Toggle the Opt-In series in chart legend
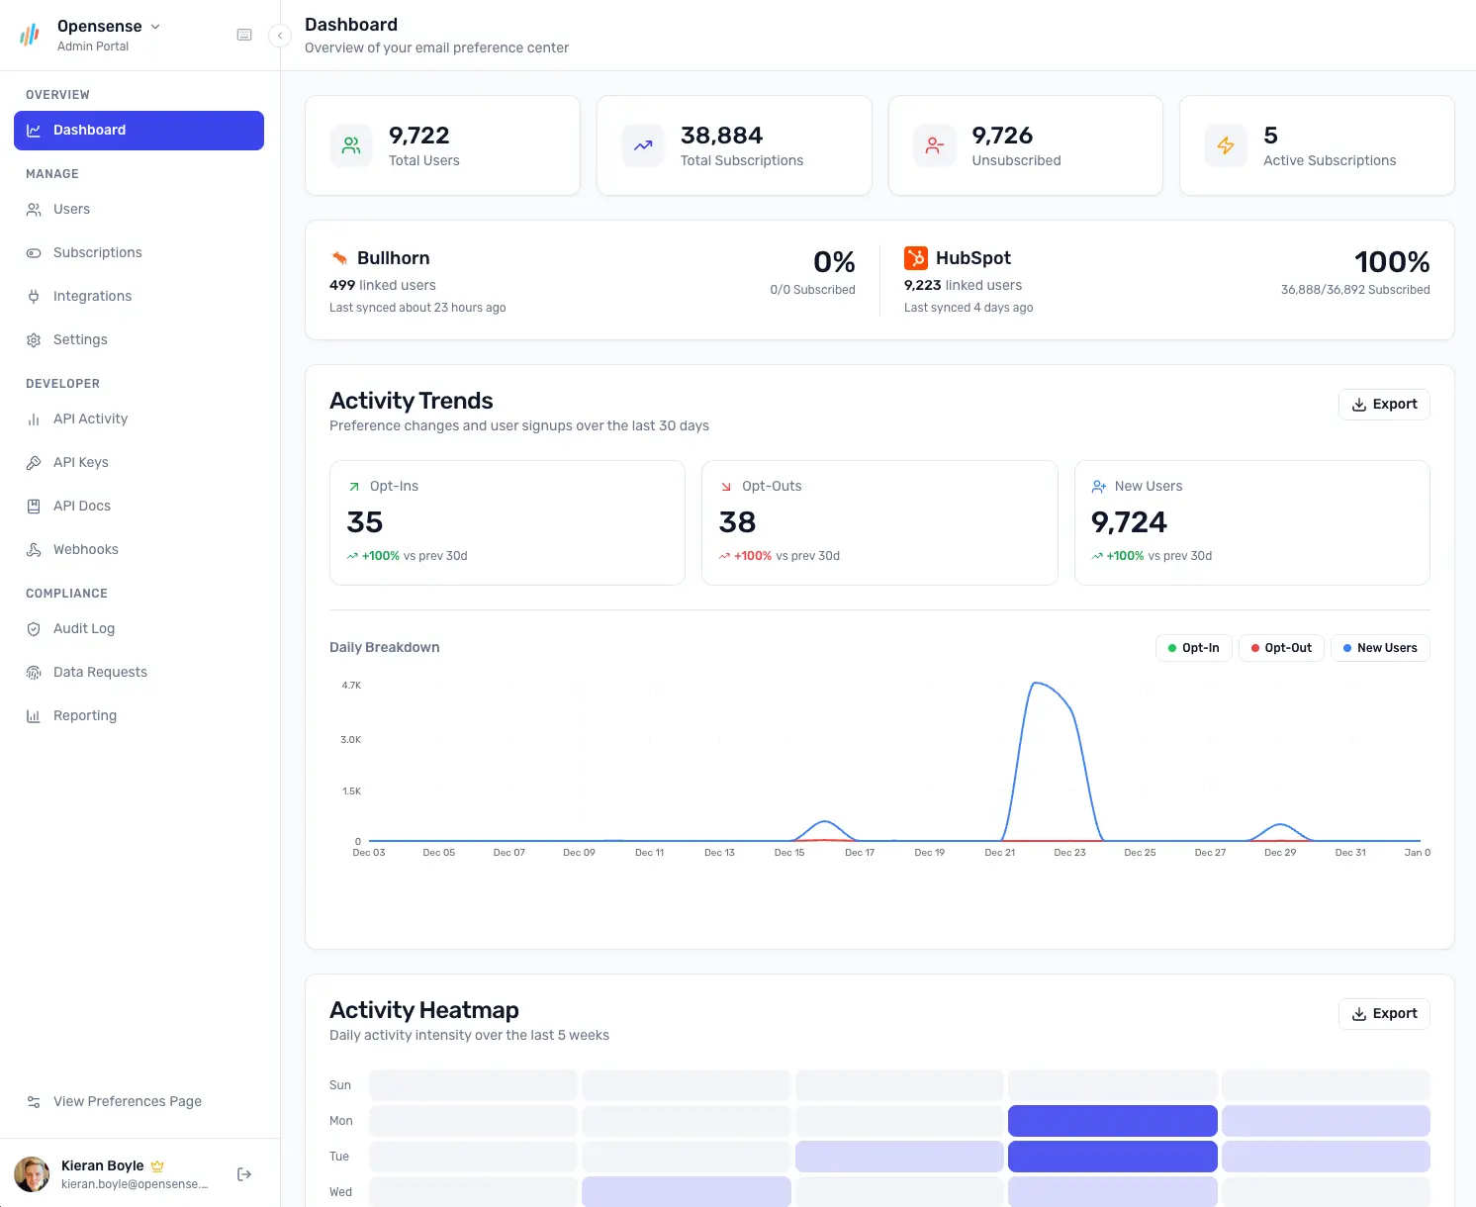Image resolution: width=1476 pixels, height=1207 pixels. (1193, 648)
